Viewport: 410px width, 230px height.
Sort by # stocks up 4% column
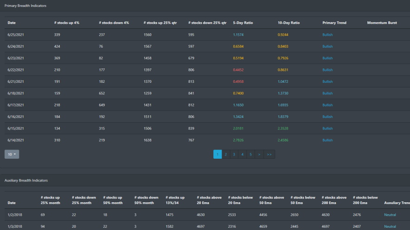tap(66, 23)
